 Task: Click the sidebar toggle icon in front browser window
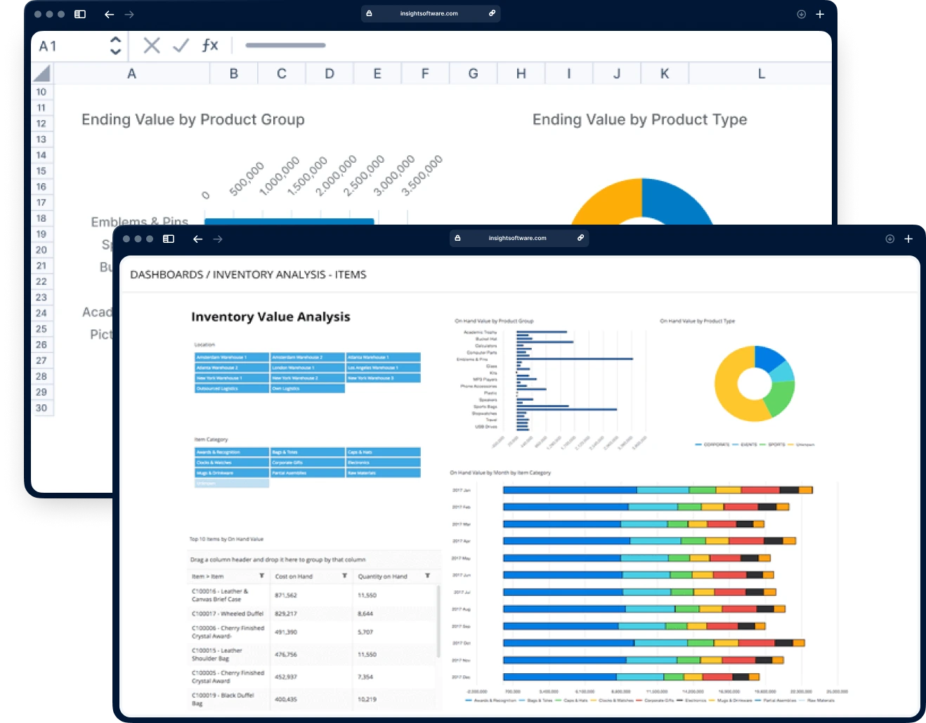[169, 239]
